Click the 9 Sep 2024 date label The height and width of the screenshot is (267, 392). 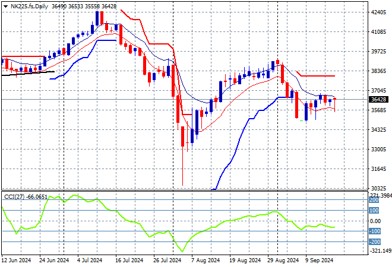[320, 260]
